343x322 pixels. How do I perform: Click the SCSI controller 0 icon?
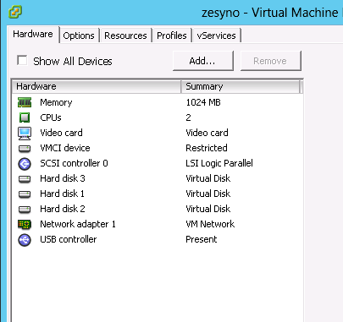pos(25,164)
